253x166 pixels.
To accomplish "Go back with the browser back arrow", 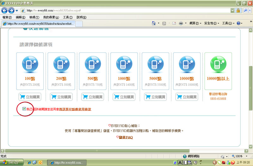I will (x=4, y=11).
